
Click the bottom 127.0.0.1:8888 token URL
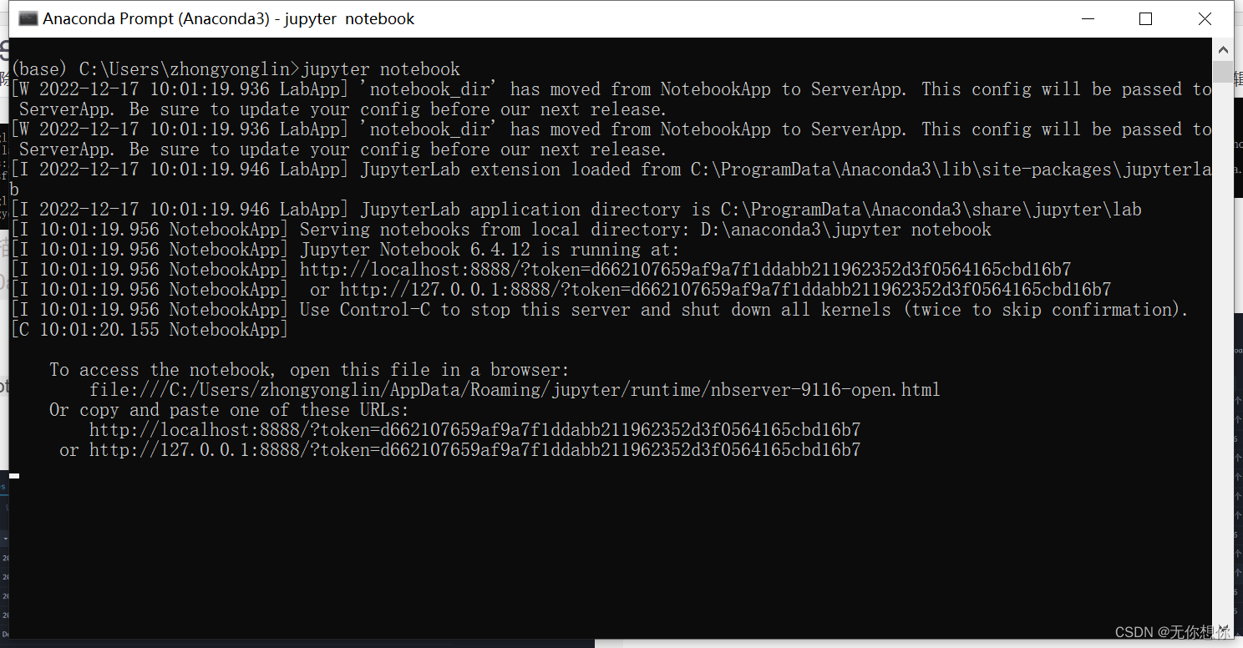(474, 450)
